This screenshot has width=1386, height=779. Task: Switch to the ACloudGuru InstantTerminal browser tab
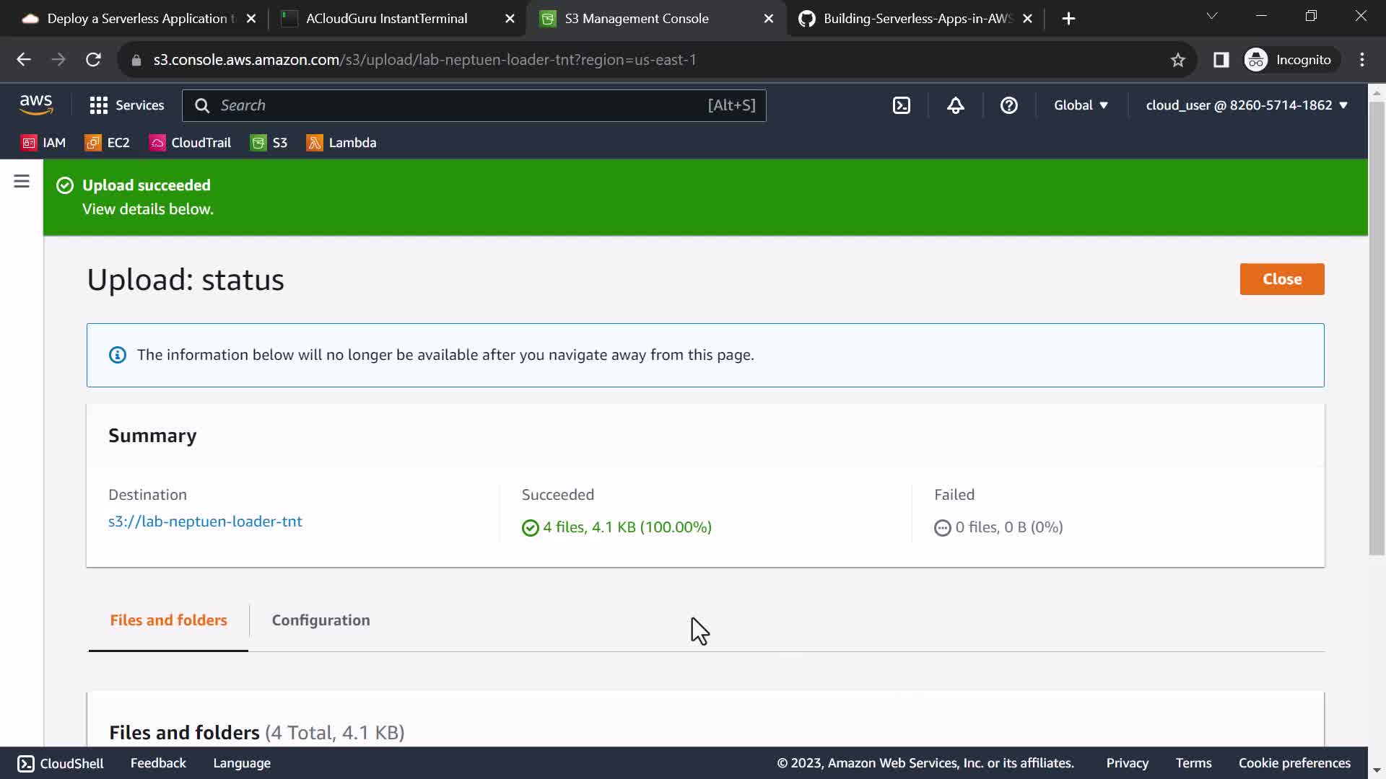point(386,19)
